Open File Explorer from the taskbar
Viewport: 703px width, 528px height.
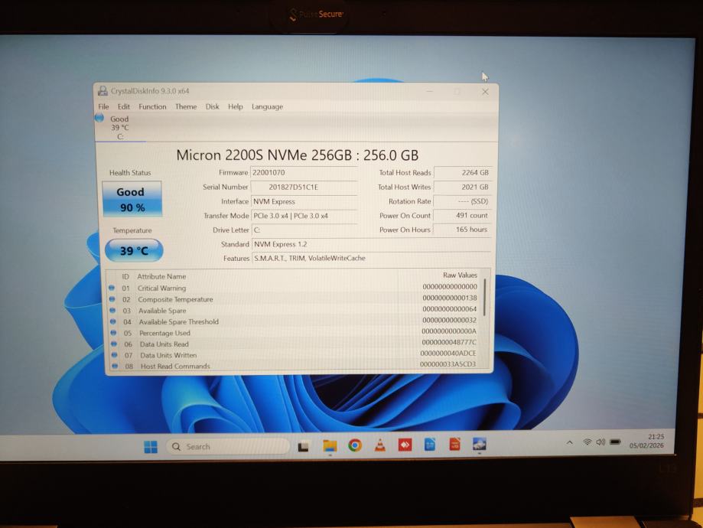coord(330,446)
